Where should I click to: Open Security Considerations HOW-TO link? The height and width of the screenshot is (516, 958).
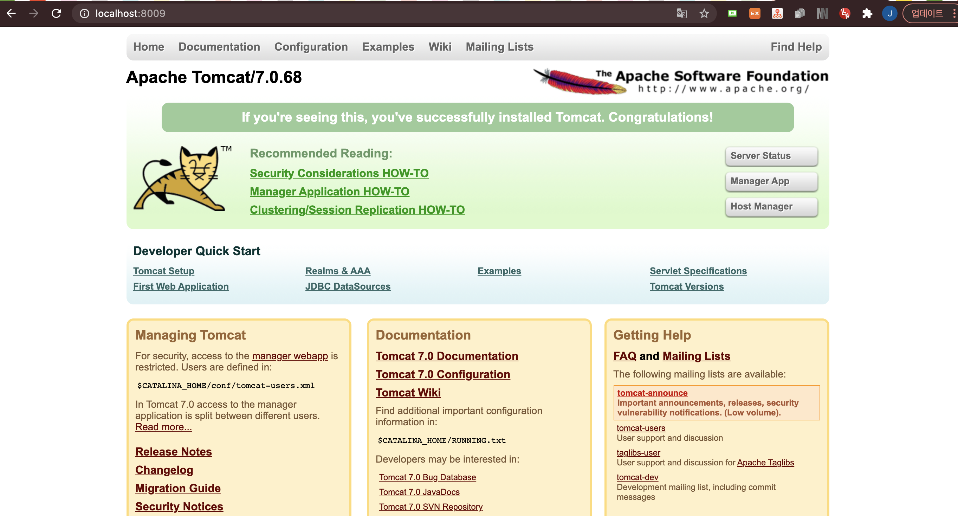click(339, 173)
